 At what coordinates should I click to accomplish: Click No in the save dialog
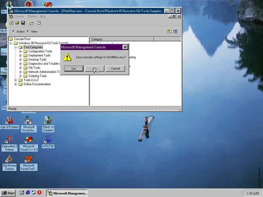(x=95, y=68)
